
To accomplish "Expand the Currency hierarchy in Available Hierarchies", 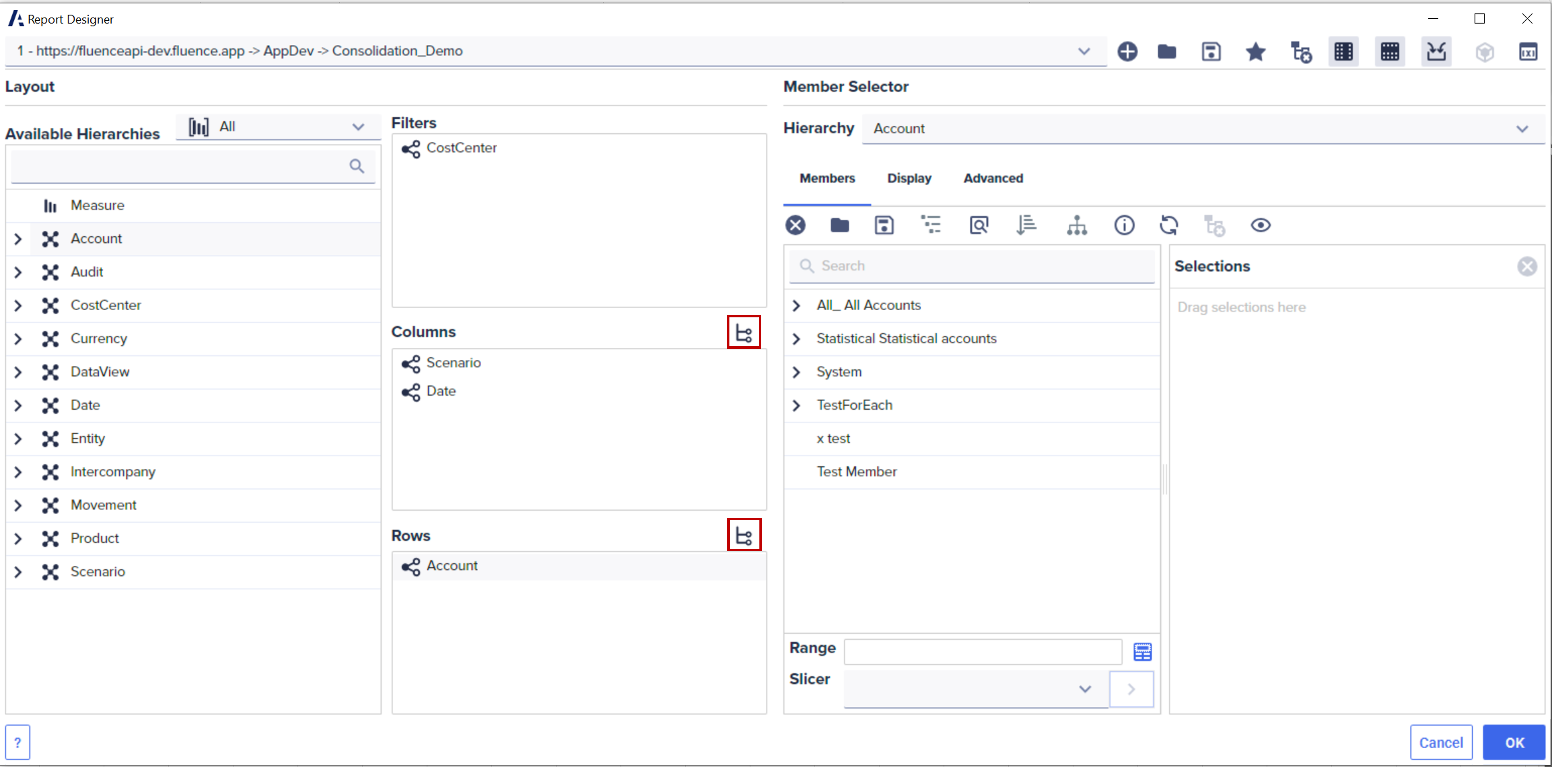I will (x=18, y=339).
